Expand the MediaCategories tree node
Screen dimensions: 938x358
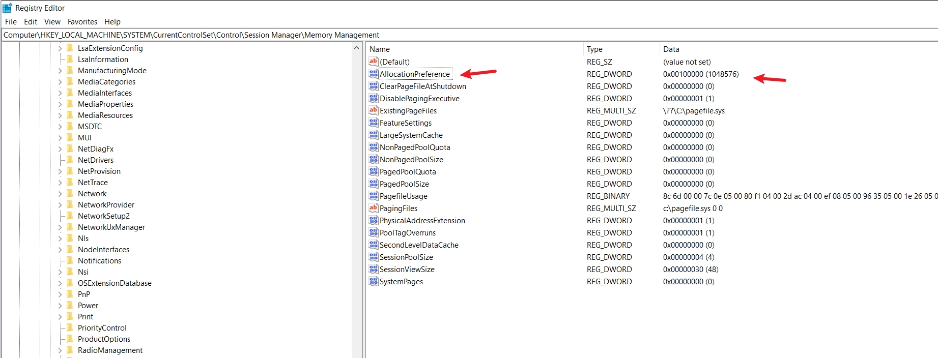[x=60, y=82]
